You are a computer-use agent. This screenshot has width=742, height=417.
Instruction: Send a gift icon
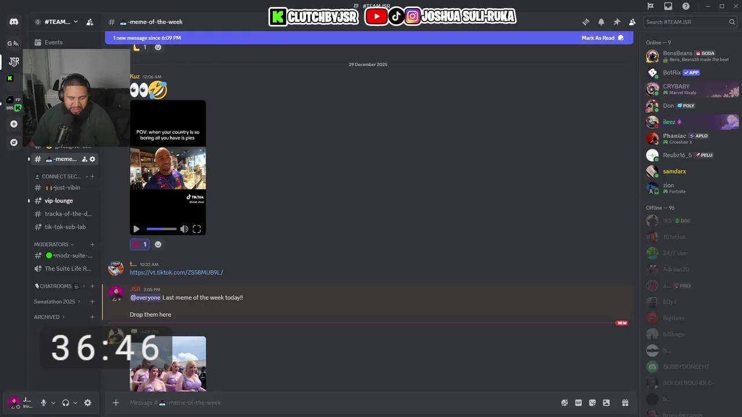click(x=625, y=403)
